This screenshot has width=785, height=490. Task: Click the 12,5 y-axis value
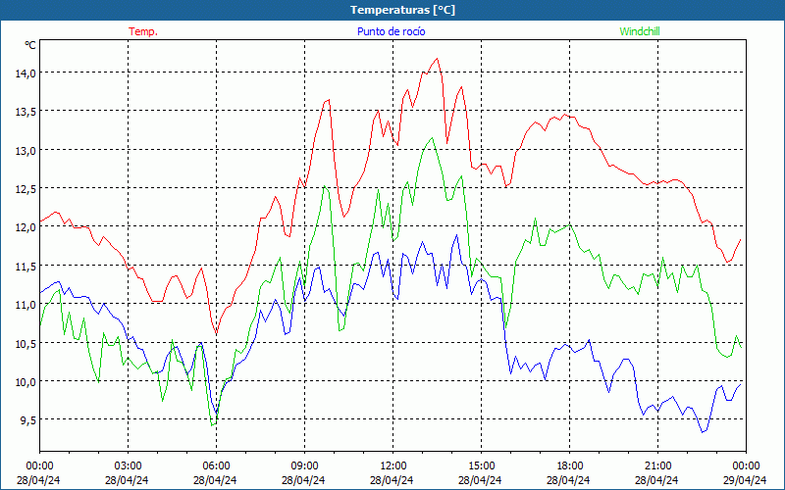pos(26,188)
